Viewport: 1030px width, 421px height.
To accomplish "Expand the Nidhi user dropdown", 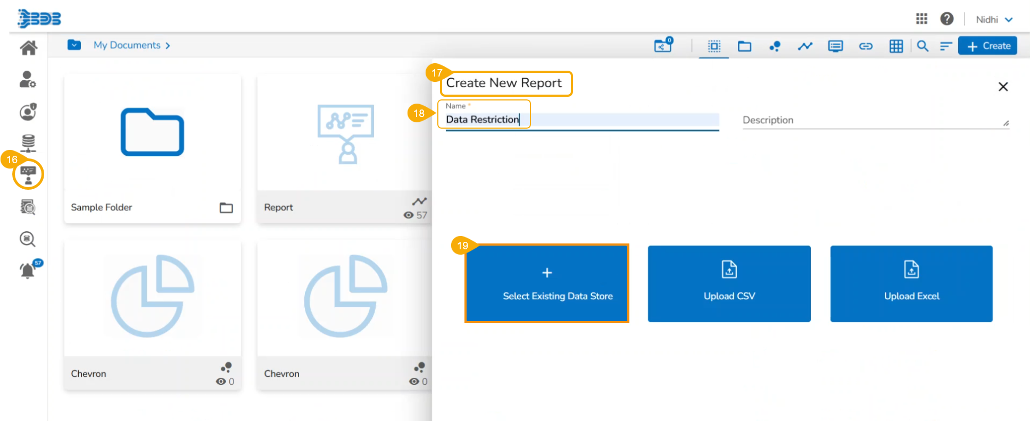I will [x=994, y=20].
